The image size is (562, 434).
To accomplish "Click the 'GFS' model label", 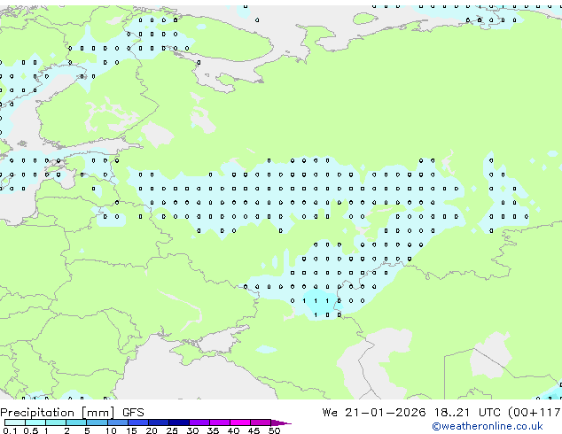I will coord(133,413).
